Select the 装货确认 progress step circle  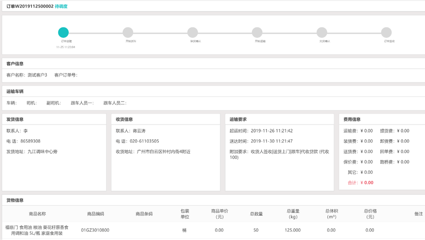pyautogui.click(x=192, y=32)
